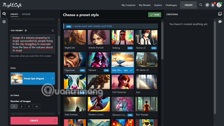Choose the Bon Voyage preset style
The width and height of the screenshot is (224, 126).
click(x=146, y=107)
